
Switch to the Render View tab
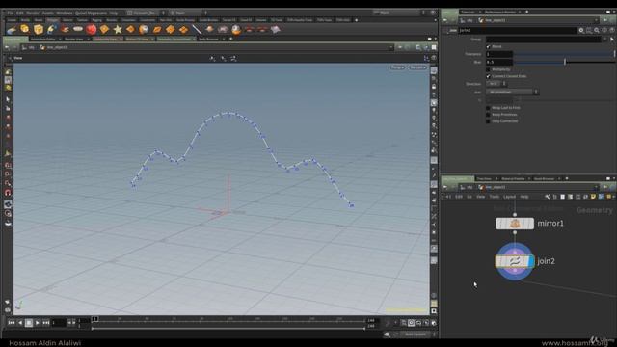click(74, 39)
